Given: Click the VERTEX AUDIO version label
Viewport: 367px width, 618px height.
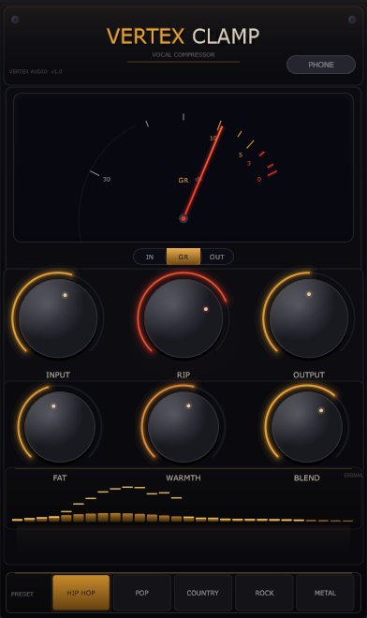Looking at the screenshot, I should point(36,72).
